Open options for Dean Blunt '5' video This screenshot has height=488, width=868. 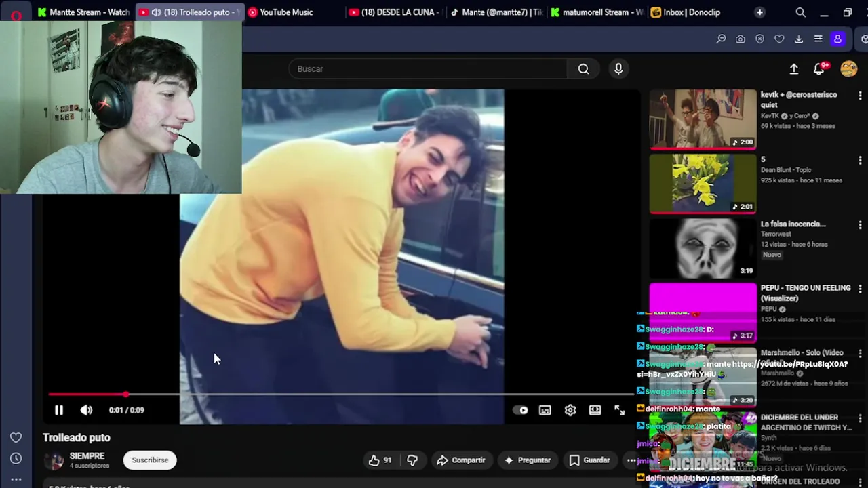(860, 161)
